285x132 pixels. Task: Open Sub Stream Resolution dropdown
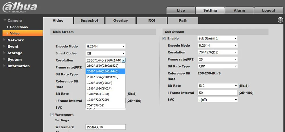pos(217,52)
